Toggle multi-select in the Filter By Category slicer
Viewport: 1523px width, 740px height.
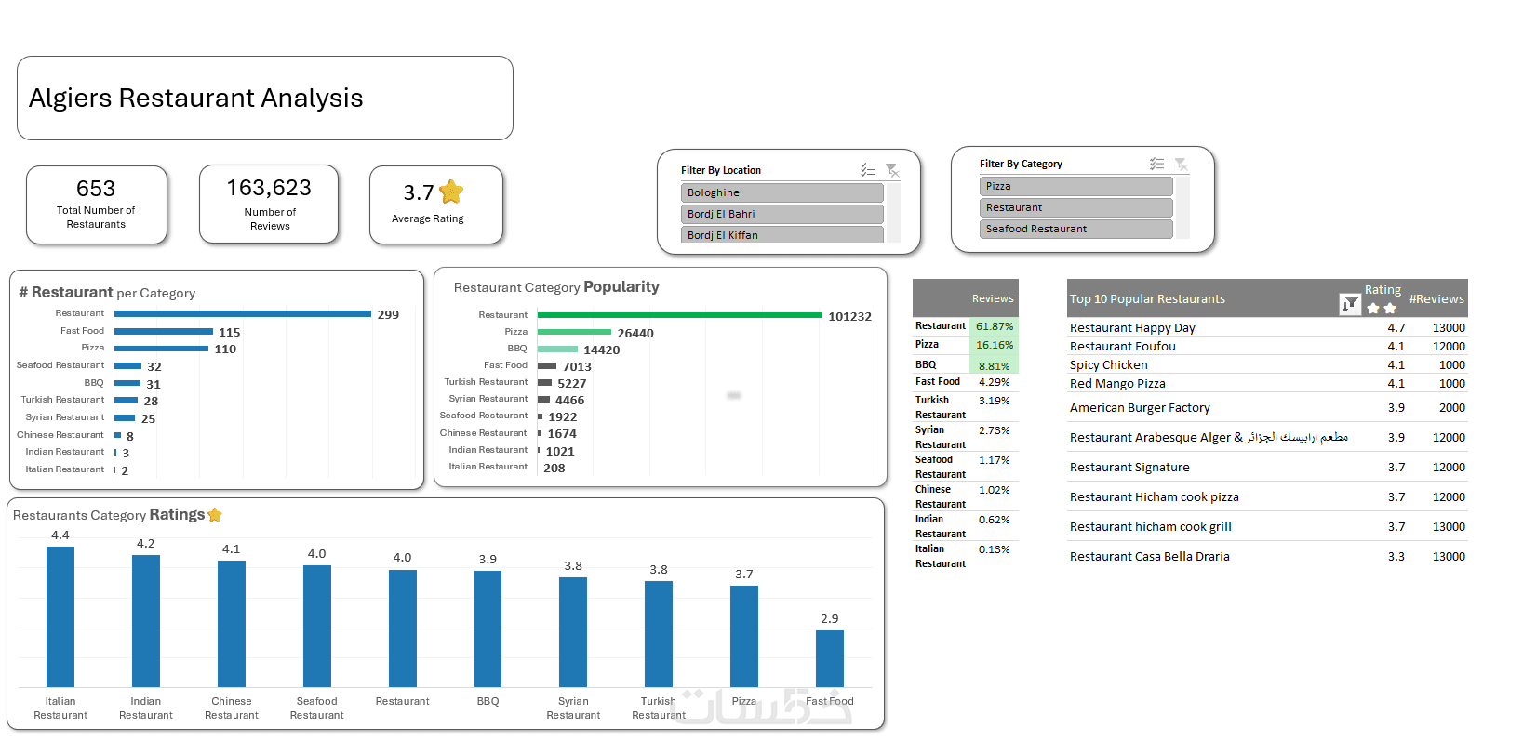tap(1156, 164)
